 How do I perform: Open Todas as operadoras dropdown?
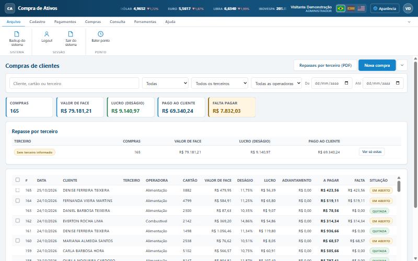point(276,84)
